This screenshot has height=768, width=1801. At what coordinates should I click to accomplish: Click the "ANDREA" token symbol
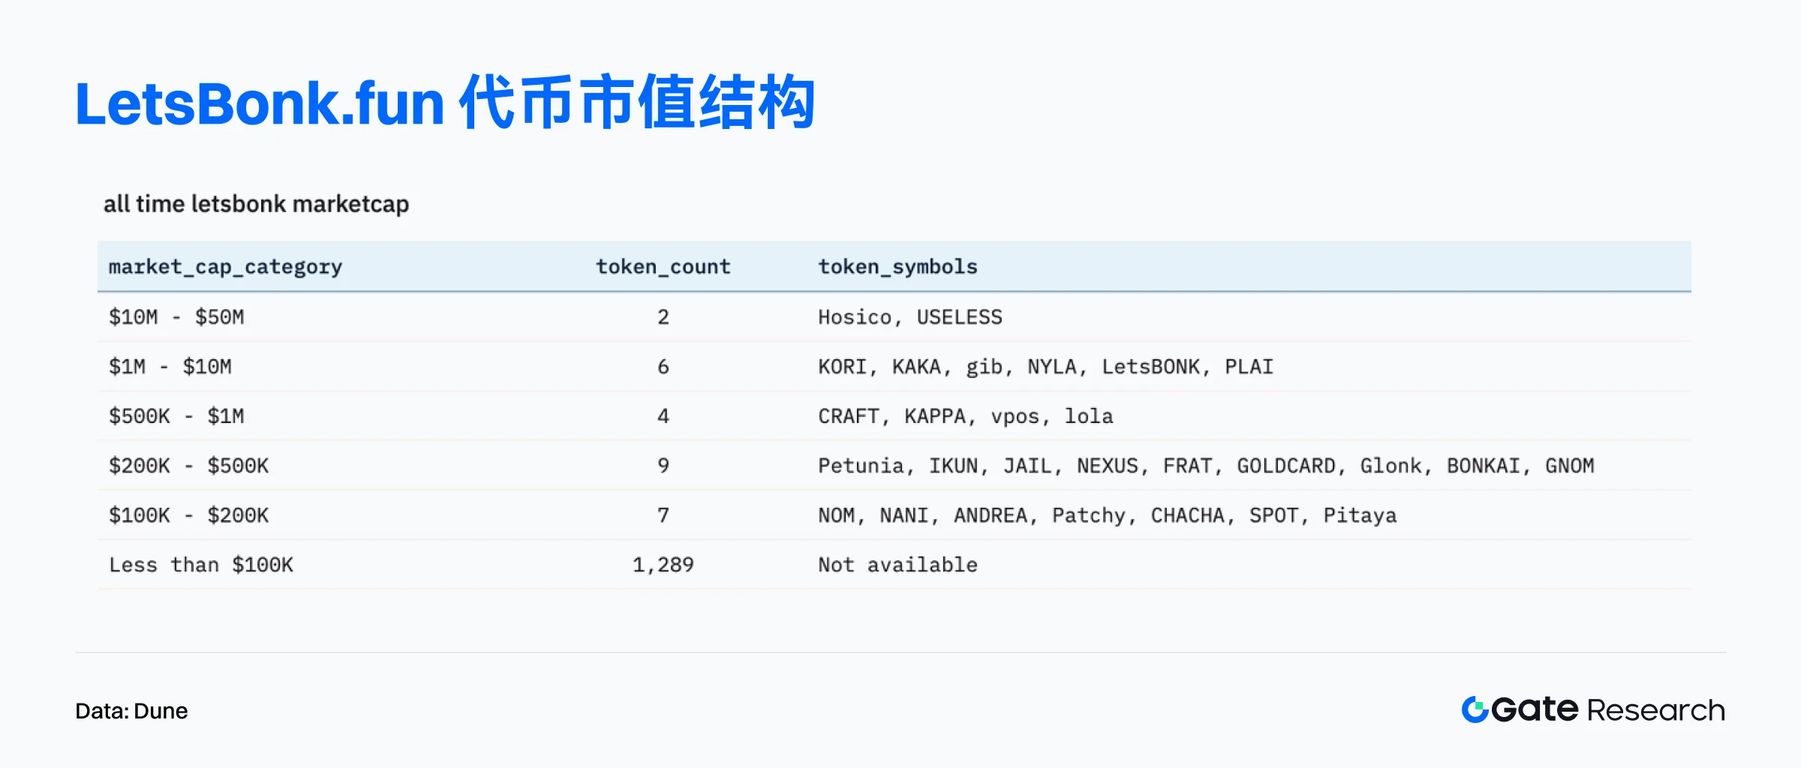[991, 515]
